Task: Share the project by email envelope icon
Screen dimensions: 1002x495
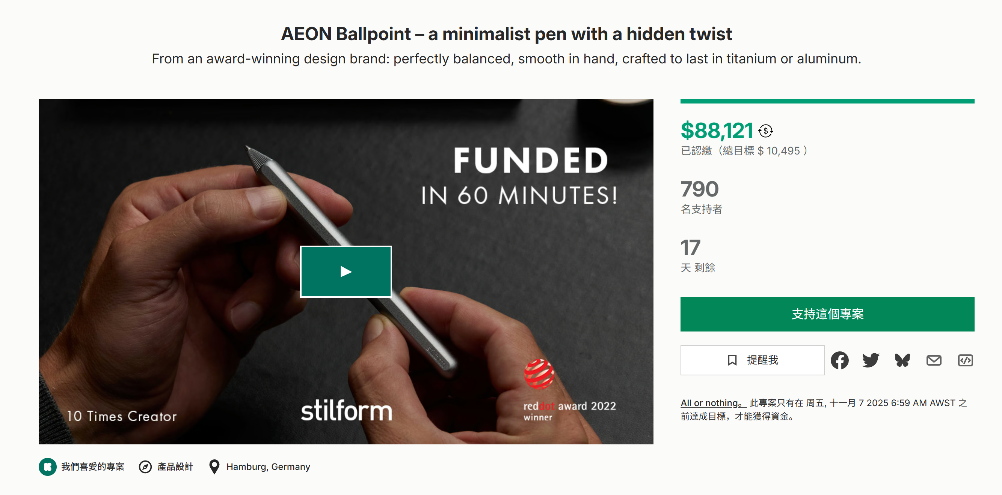Action: click(x=934, y=360)
